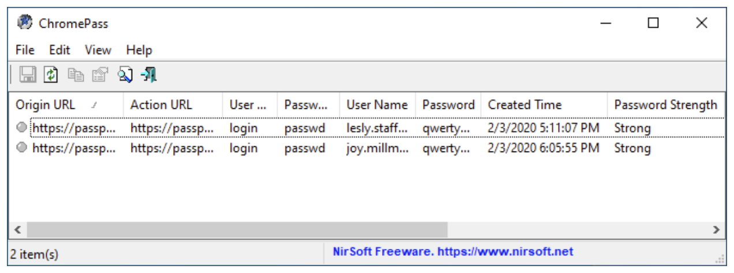Refresh the password list via toolbar icon
The height and width of the screenshot is (273, 734).
tap(51, 74)
